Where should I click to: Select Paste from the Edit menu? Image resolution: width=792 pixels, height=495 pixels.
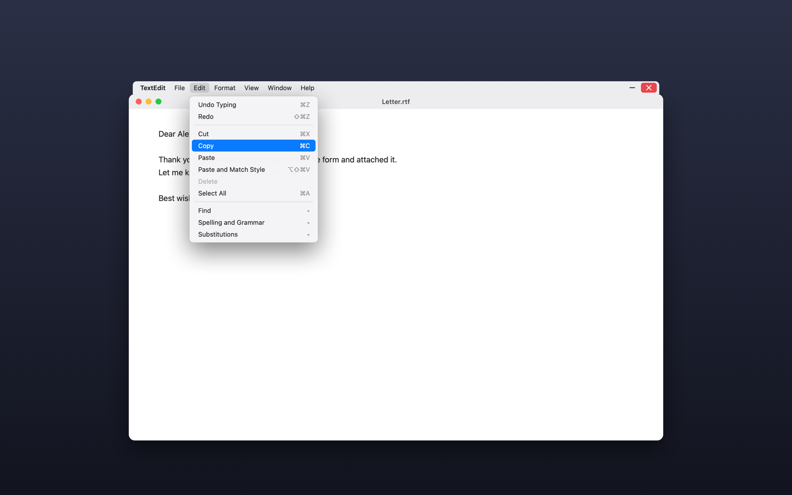coord(253,157)
